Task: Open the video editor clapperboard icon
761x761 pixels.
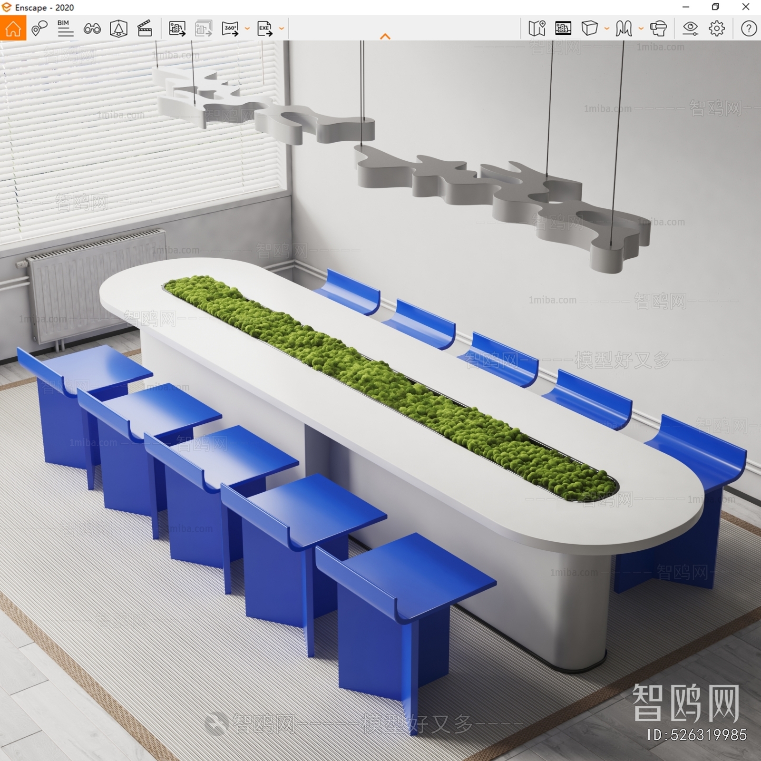Action: pos(145,29)
